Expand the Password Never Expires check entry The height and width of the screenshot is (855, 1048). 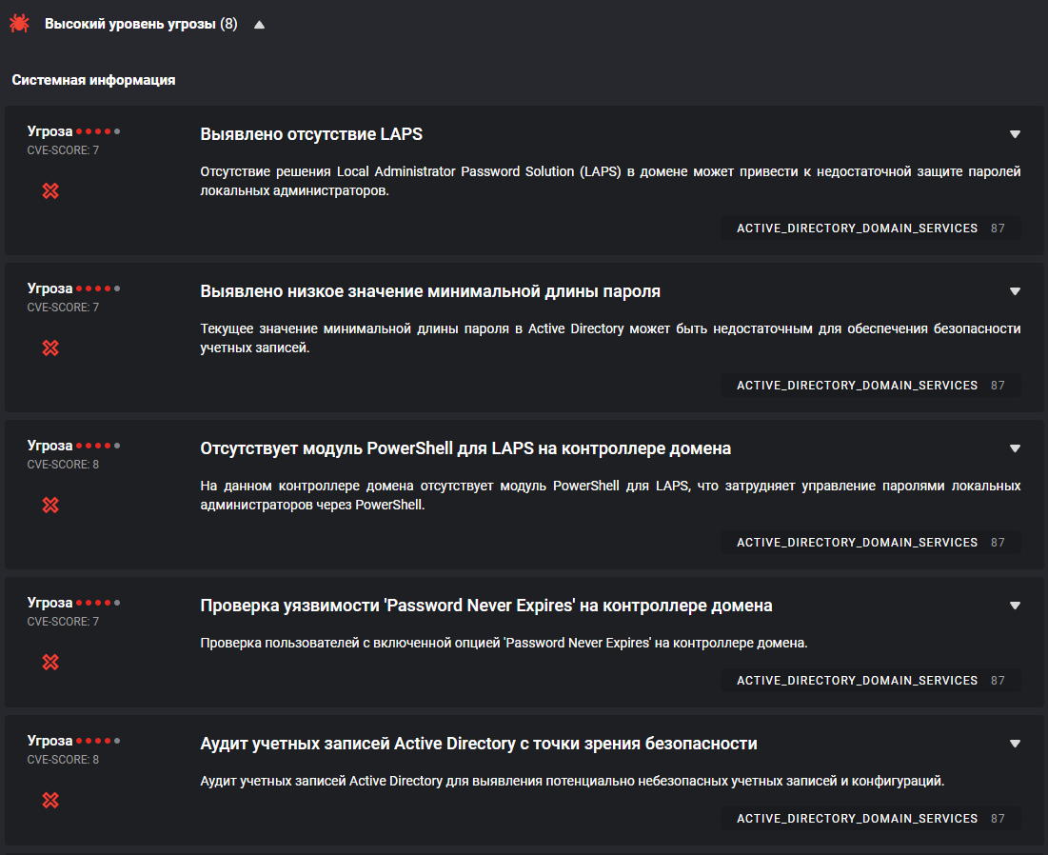tap(1015, 606)
